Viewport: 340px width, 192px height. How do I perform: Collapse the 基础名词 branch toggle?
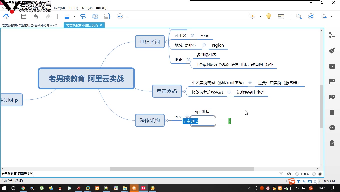tap(167, 42)
